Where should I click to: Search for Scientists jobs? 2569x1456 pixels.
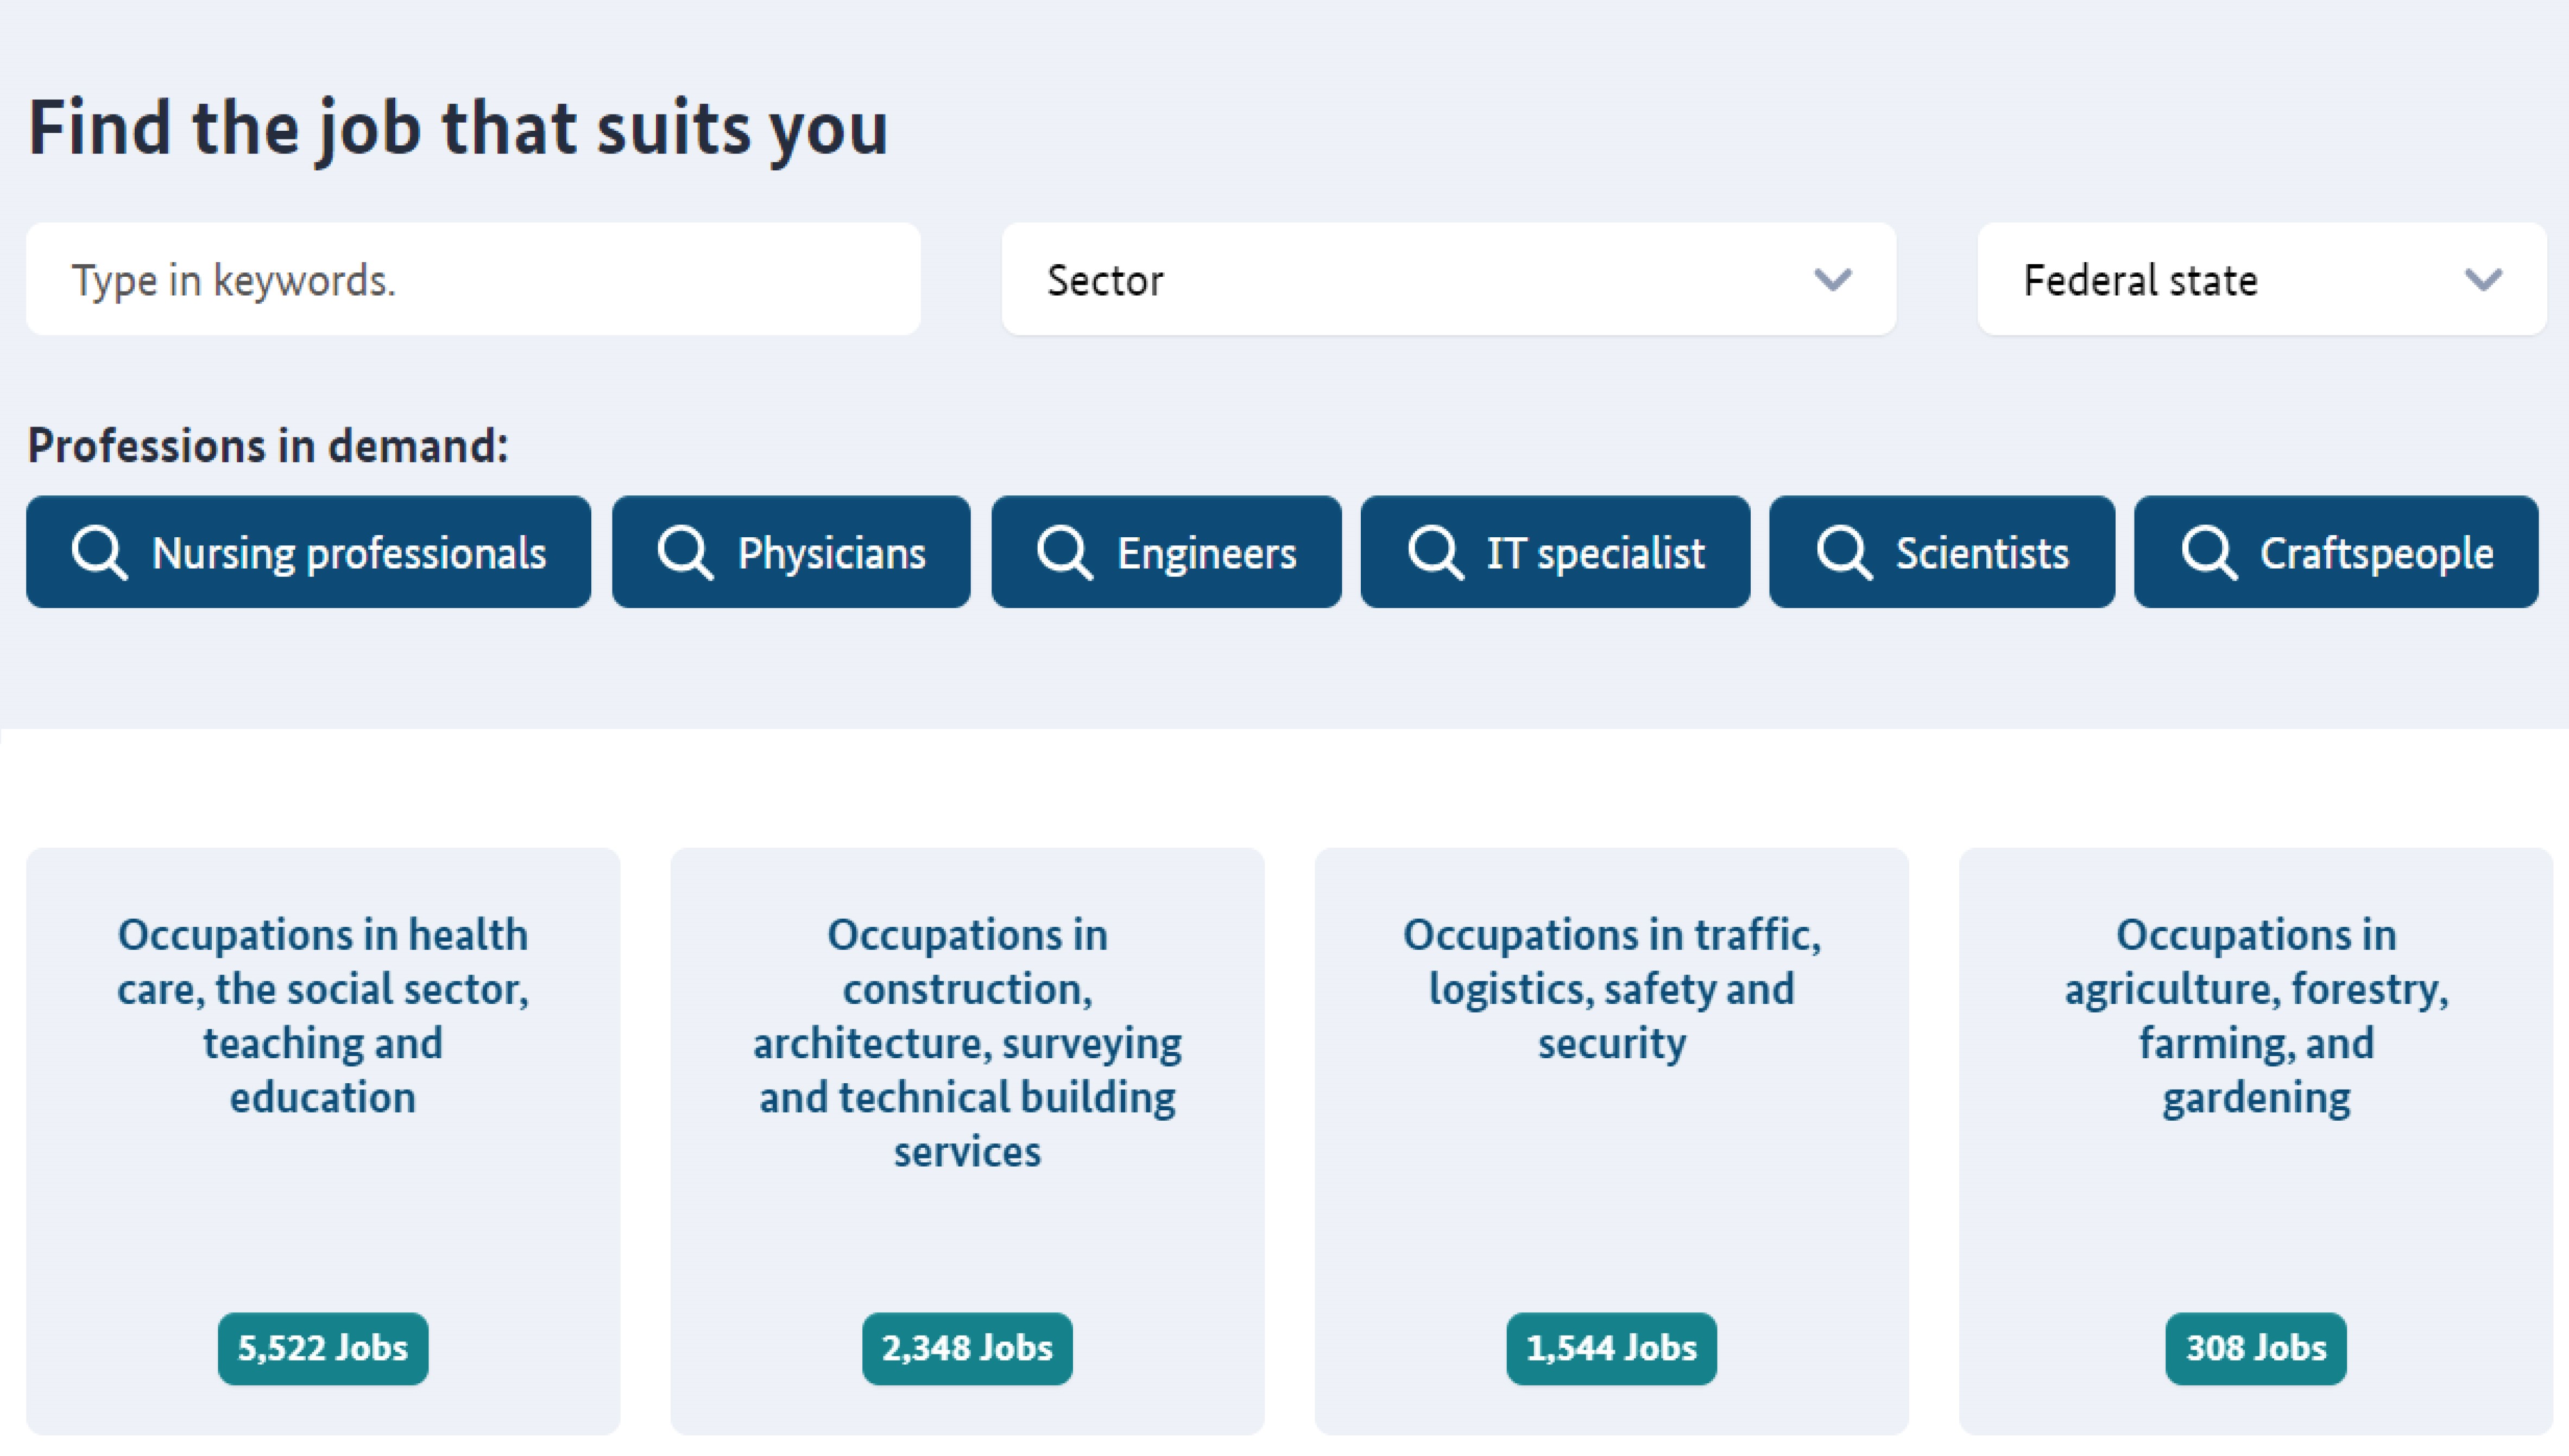click(x=1942, y=552)
